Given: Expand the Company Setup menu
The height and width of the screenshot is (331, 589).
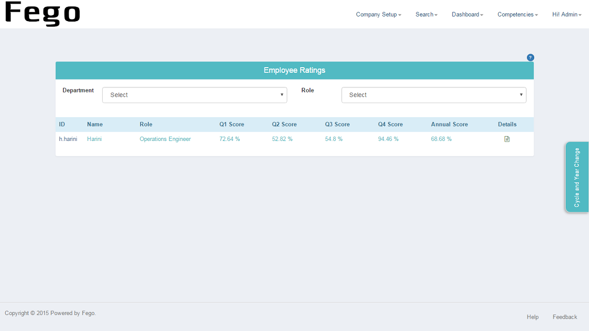Looking at the screenshot, I should [x=378, y=14].
